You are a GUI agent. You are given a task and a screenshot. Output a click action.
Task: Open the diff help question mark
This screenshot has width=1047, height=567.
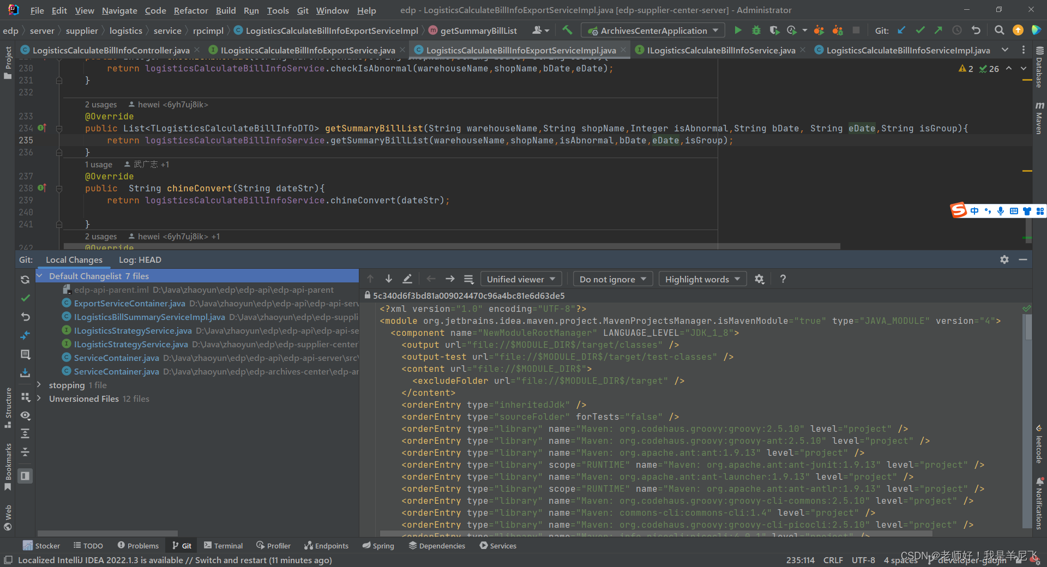tap(783, 279)
